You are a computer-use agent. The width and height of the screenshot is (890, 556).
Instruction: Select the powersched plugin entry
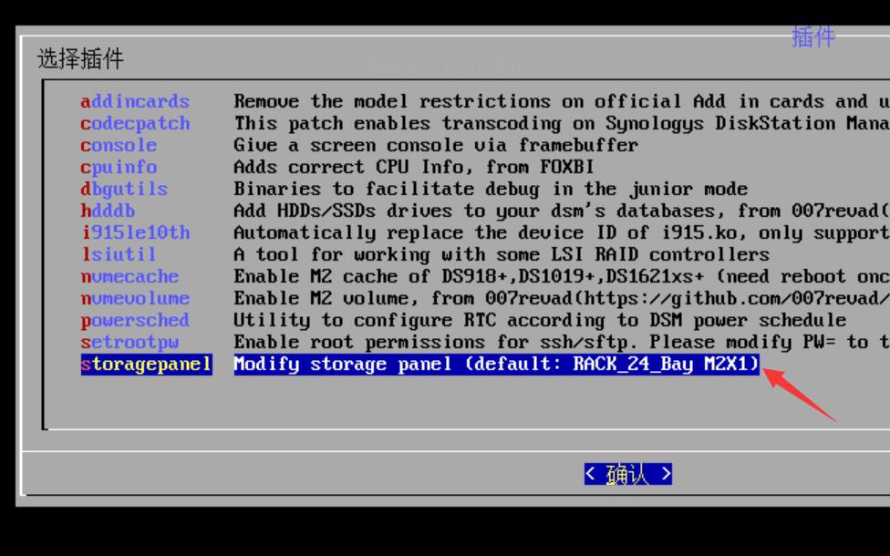click(135, 320)
